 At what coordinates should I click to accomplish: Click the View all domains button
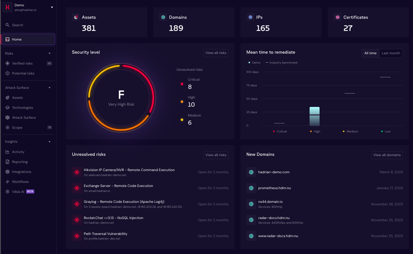point(387,155)
